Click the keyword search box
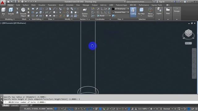Viewport: 198px width, 111px height. pyautogui.click(x=139, y=2)
